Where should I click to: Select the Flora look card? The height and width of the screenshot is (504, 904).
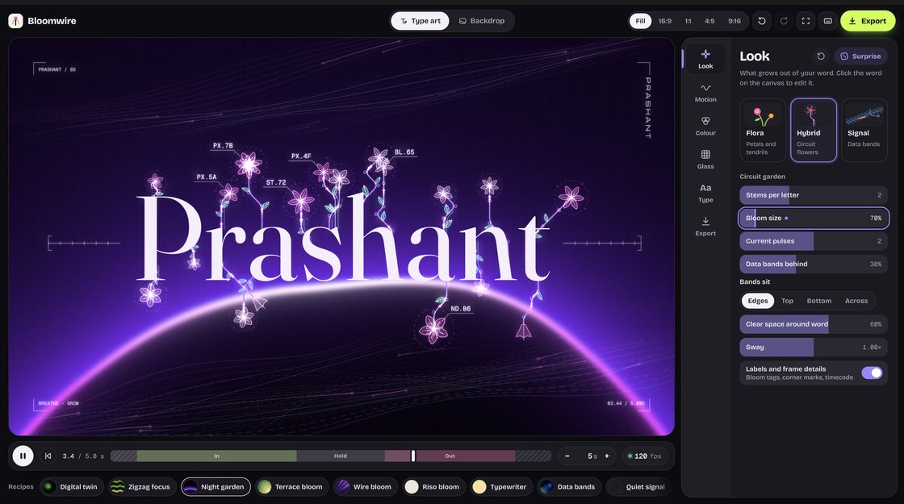(x=762, y=130)
